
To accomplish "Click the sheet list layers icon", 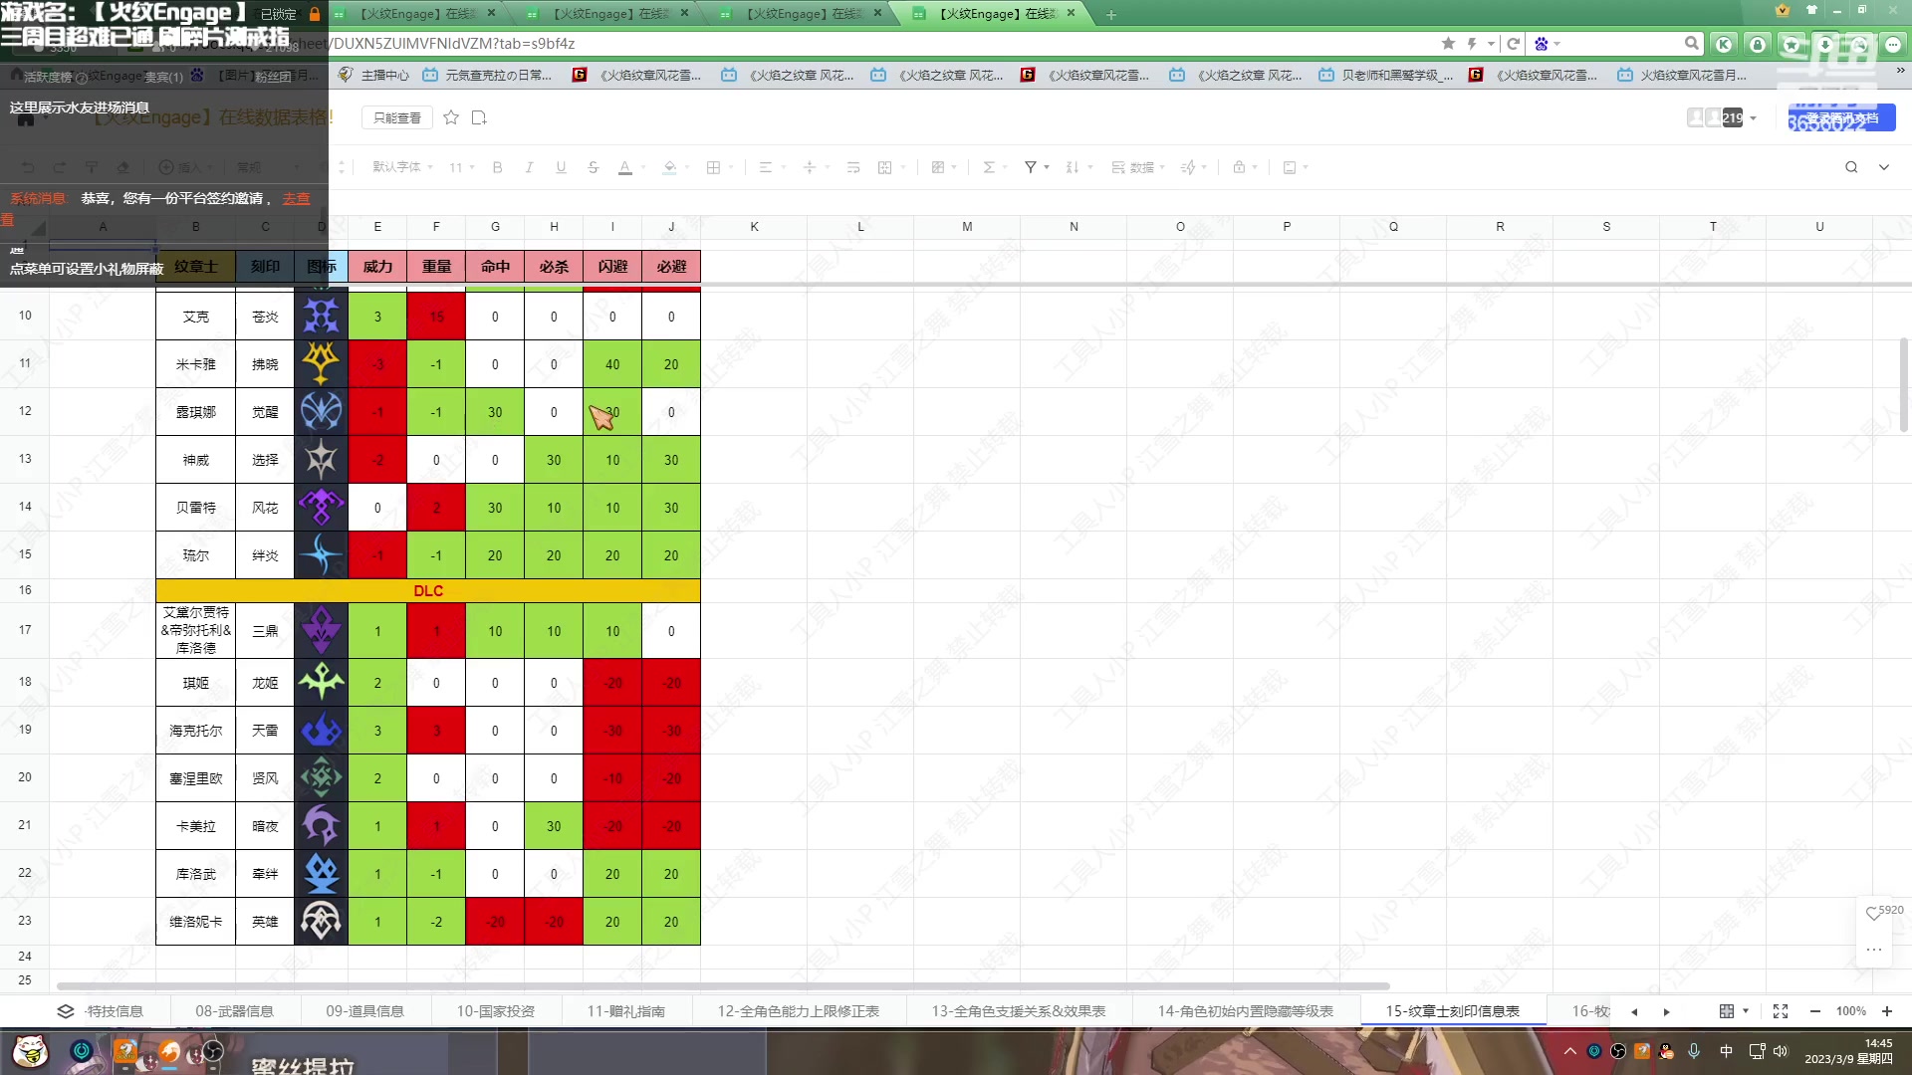I will (x=66, y=1011).
